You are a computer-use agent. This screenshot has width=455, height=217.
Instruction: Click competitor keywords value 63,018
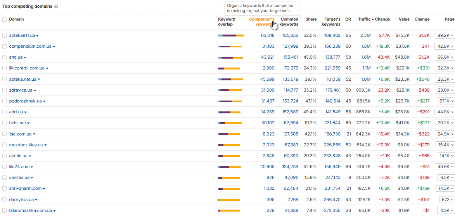268,35
